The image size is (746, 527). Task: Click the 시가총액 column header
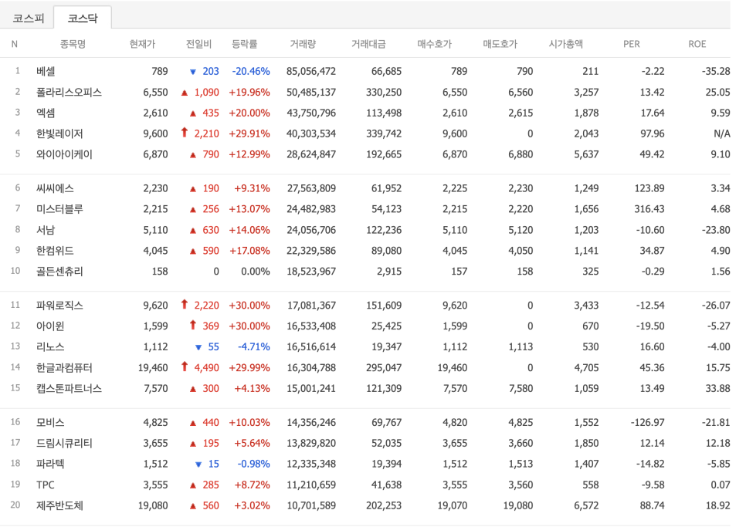click(565, 44)
